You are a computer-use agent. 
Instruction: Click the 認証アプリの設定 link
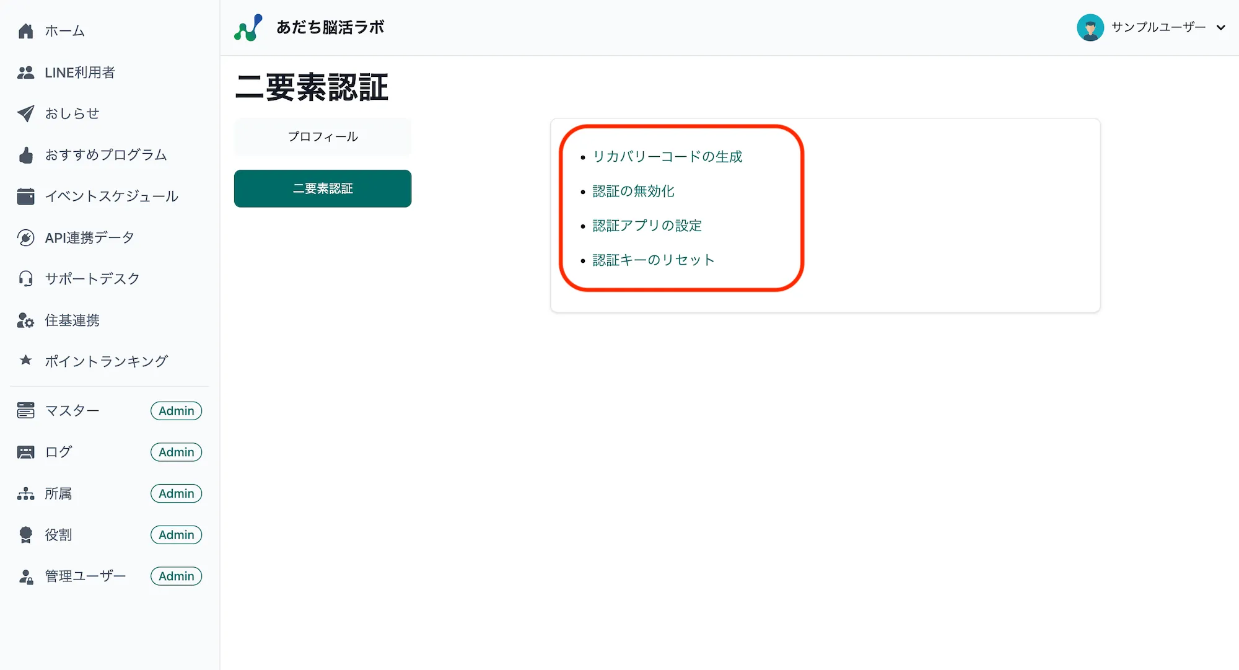(x=647, y=225)
